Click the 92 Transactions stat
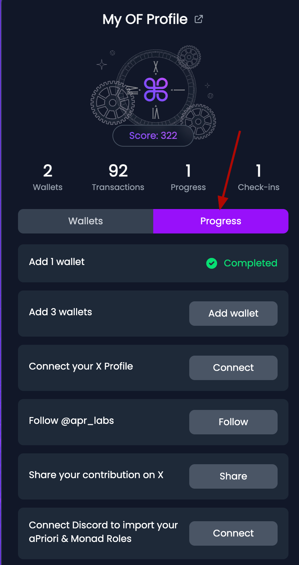Screen dimensions: 299x565 click(118, 177)
